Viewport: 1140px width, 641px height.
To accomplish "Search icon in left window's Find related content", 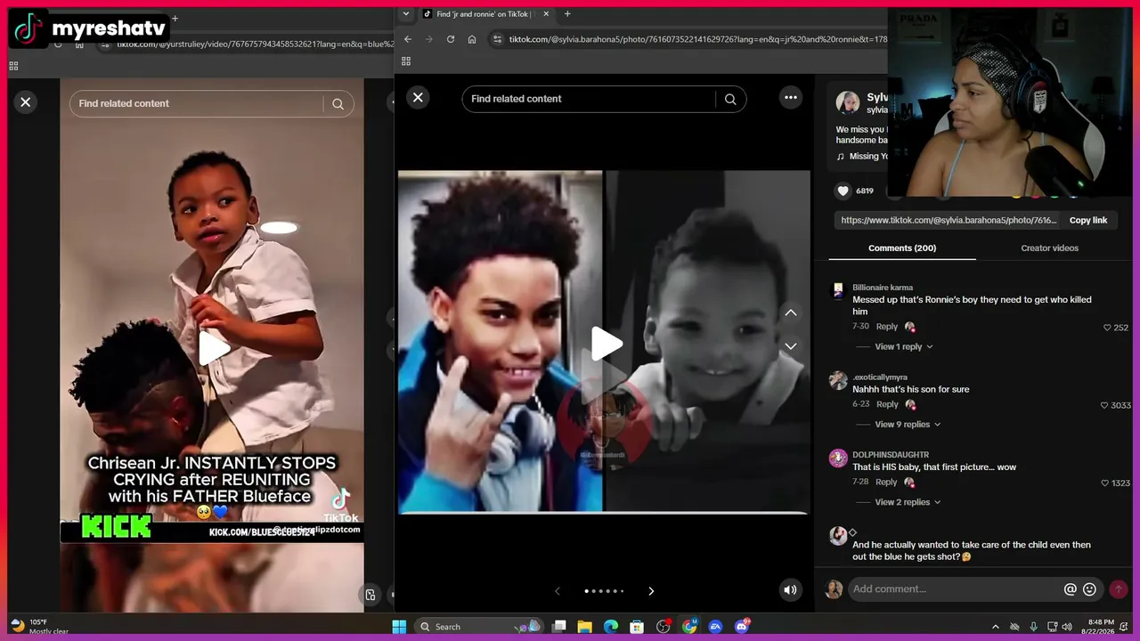I will pyautogui.click(x=338, y=104).
